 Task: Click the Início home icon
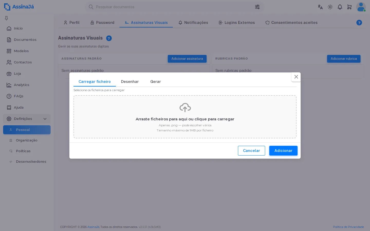pyautogui.click(x=9, y=28)
